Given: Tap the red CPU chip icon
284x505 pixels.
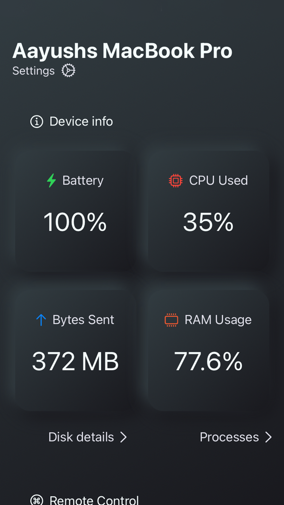Looking at the screenshot, I should (176, 181).
